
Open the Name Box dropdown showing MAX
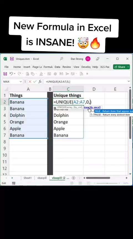21,82
